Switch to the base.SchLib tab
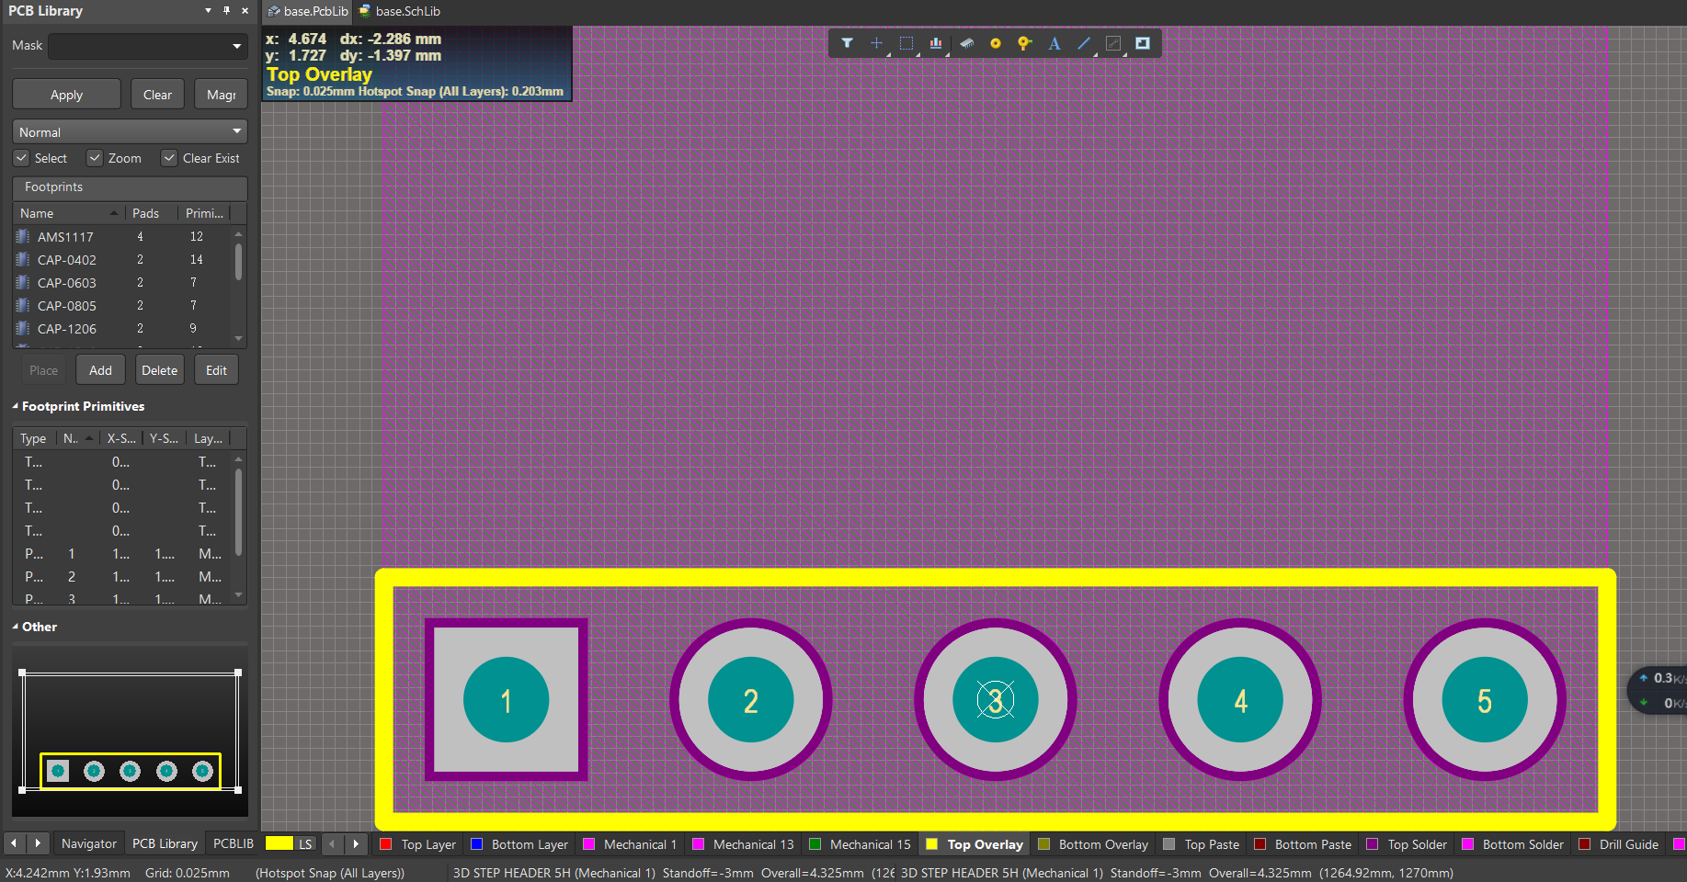 pyautogui.click(x=400, y=11)
